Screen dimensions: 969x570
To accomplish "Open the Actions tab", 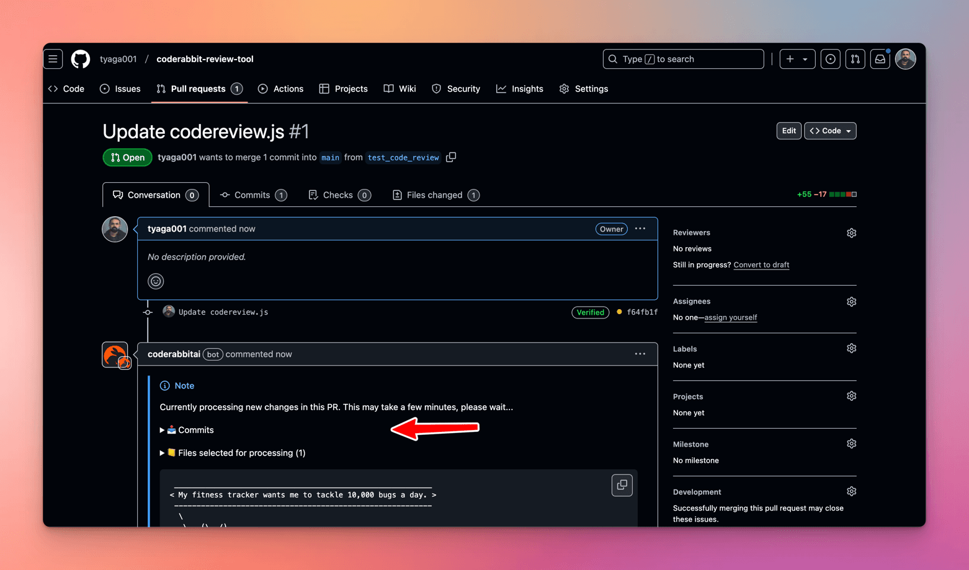I will coord(280,89).
